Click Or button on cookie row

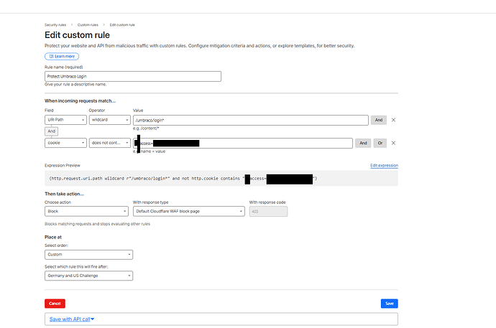pyautogui.click(x=380, y=143)
